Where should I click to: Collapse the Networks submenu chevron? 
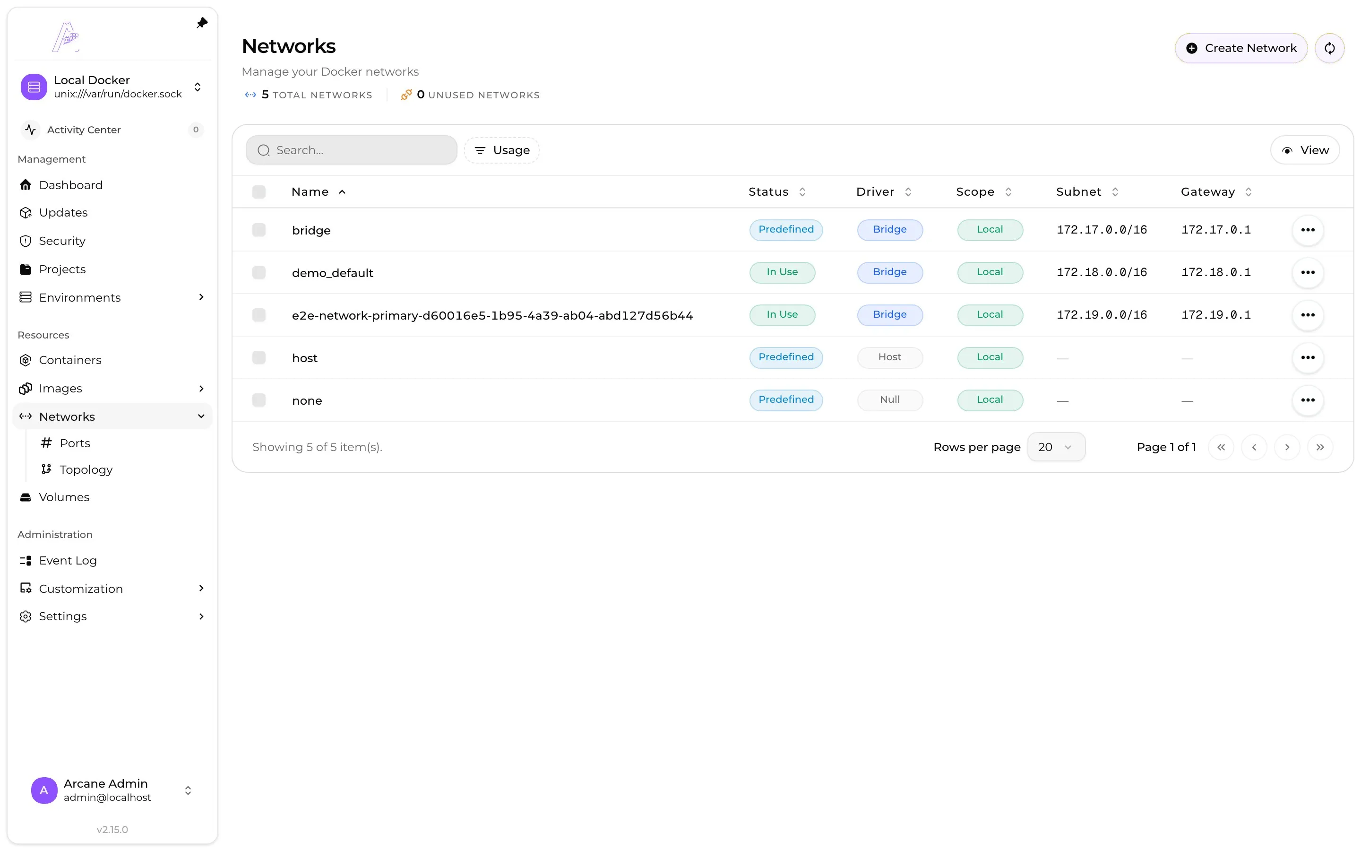201,417
